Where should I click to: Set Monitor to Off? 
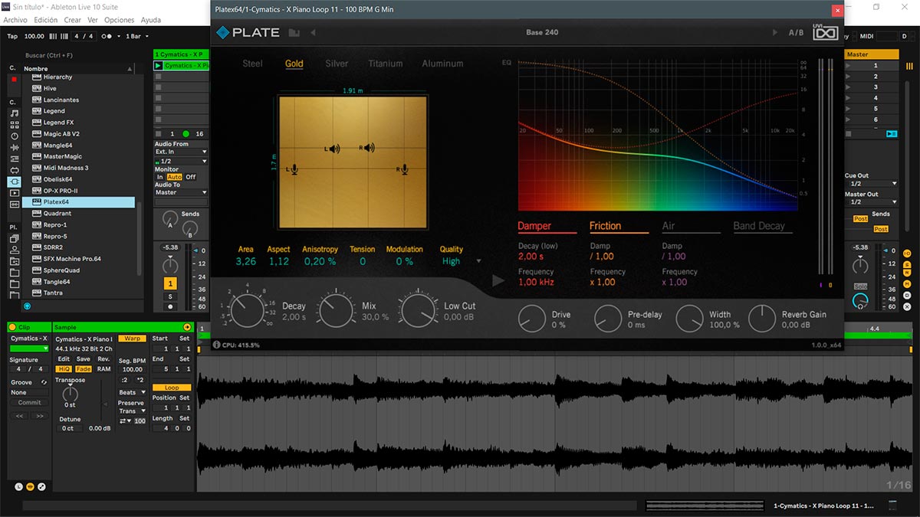point(190,177)
